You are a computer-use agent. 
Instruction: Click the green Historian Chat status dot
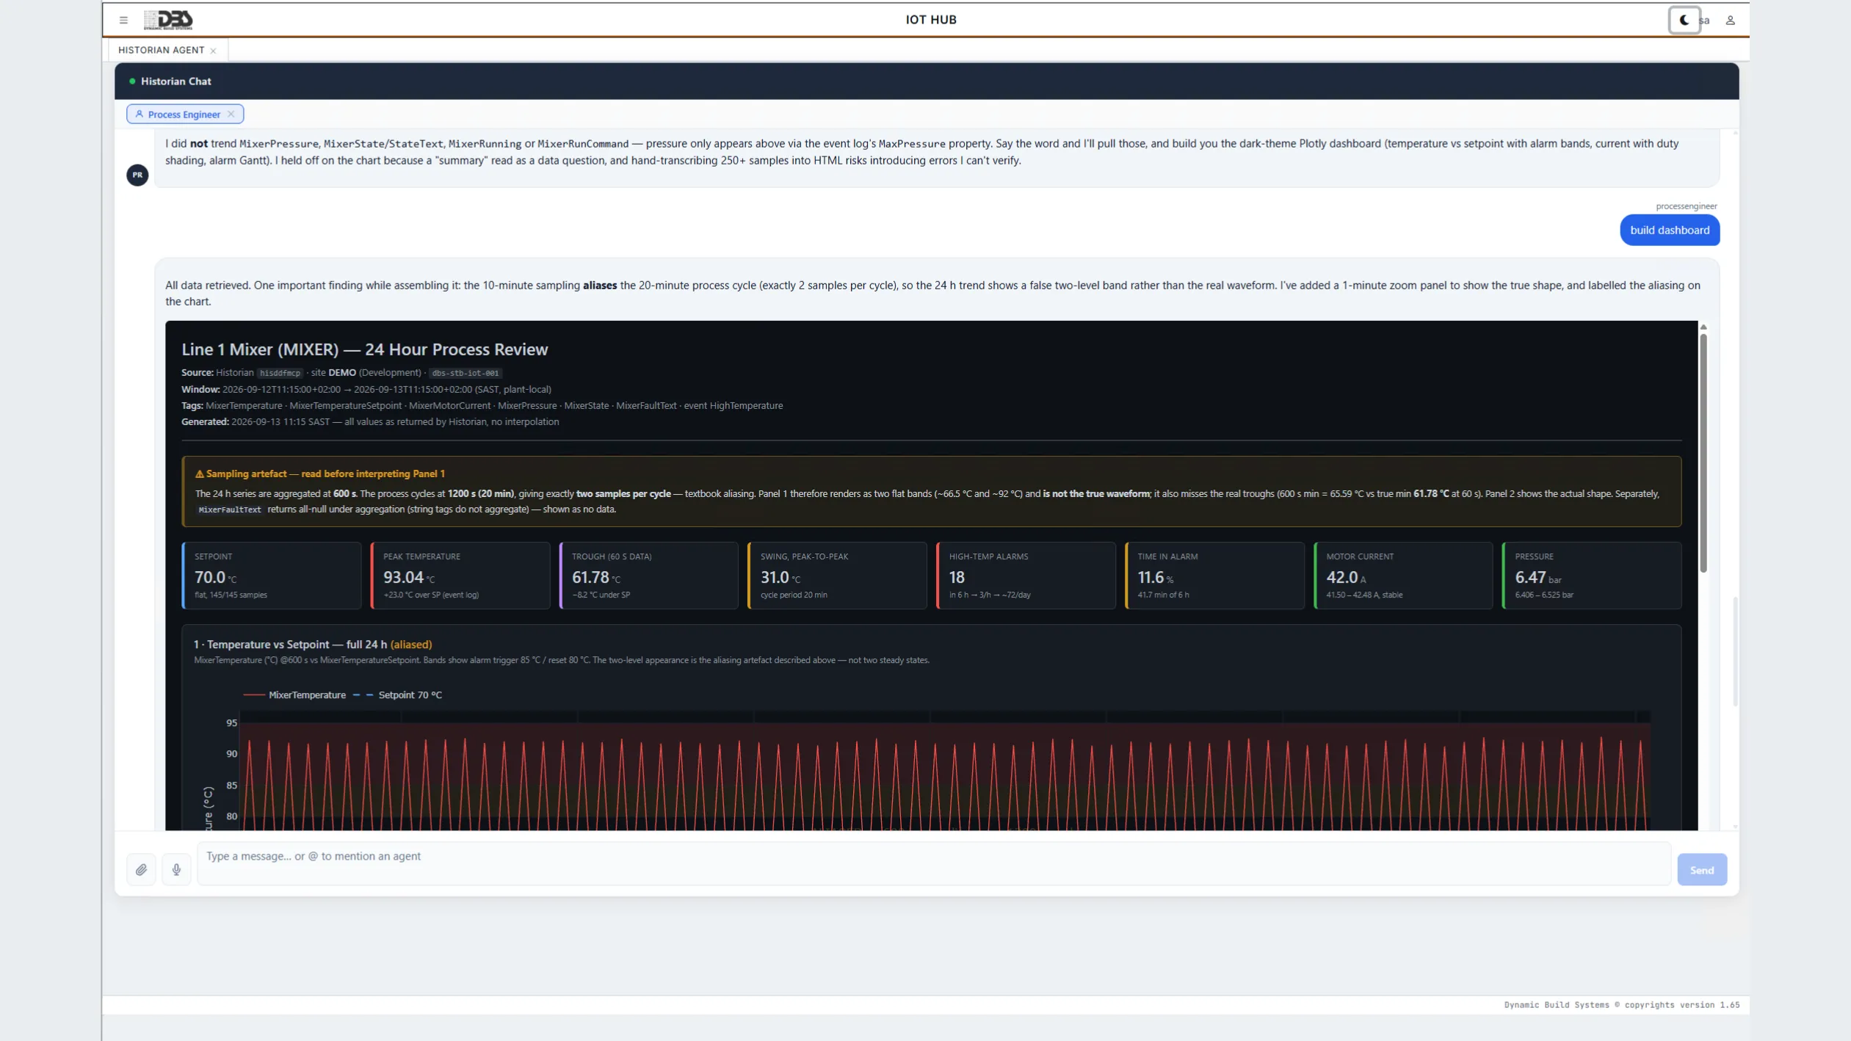click(132, 81)
